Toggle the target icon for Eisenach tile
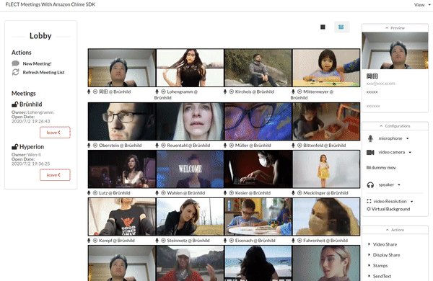The height and width of the screenshot is (281, 433). pos(232,241)
